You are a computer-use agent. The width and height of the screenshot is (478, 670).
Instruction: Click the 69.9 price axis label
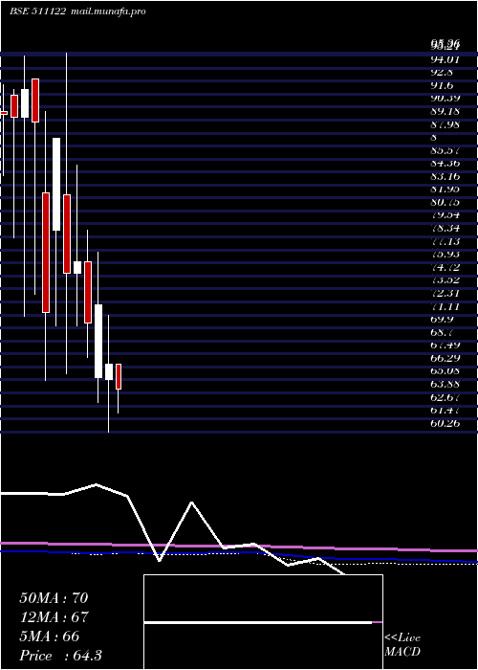[443, 319]
